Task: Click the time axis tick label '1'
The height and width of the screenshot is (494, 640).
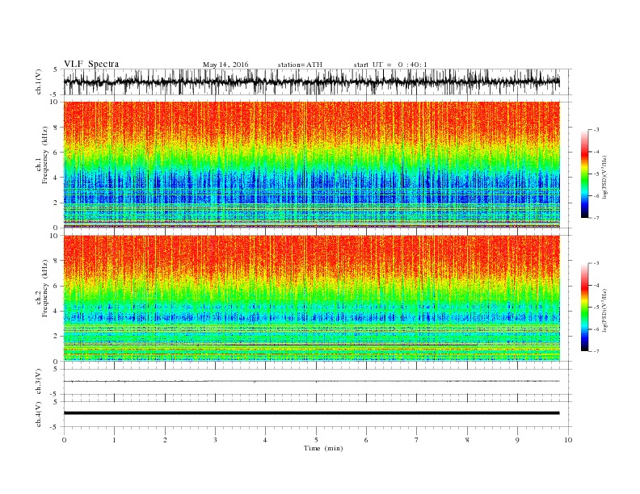Action: pos(115,440)
